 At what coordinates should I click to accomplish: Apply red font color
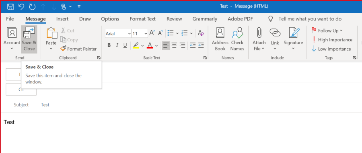[x=150, y=45]
